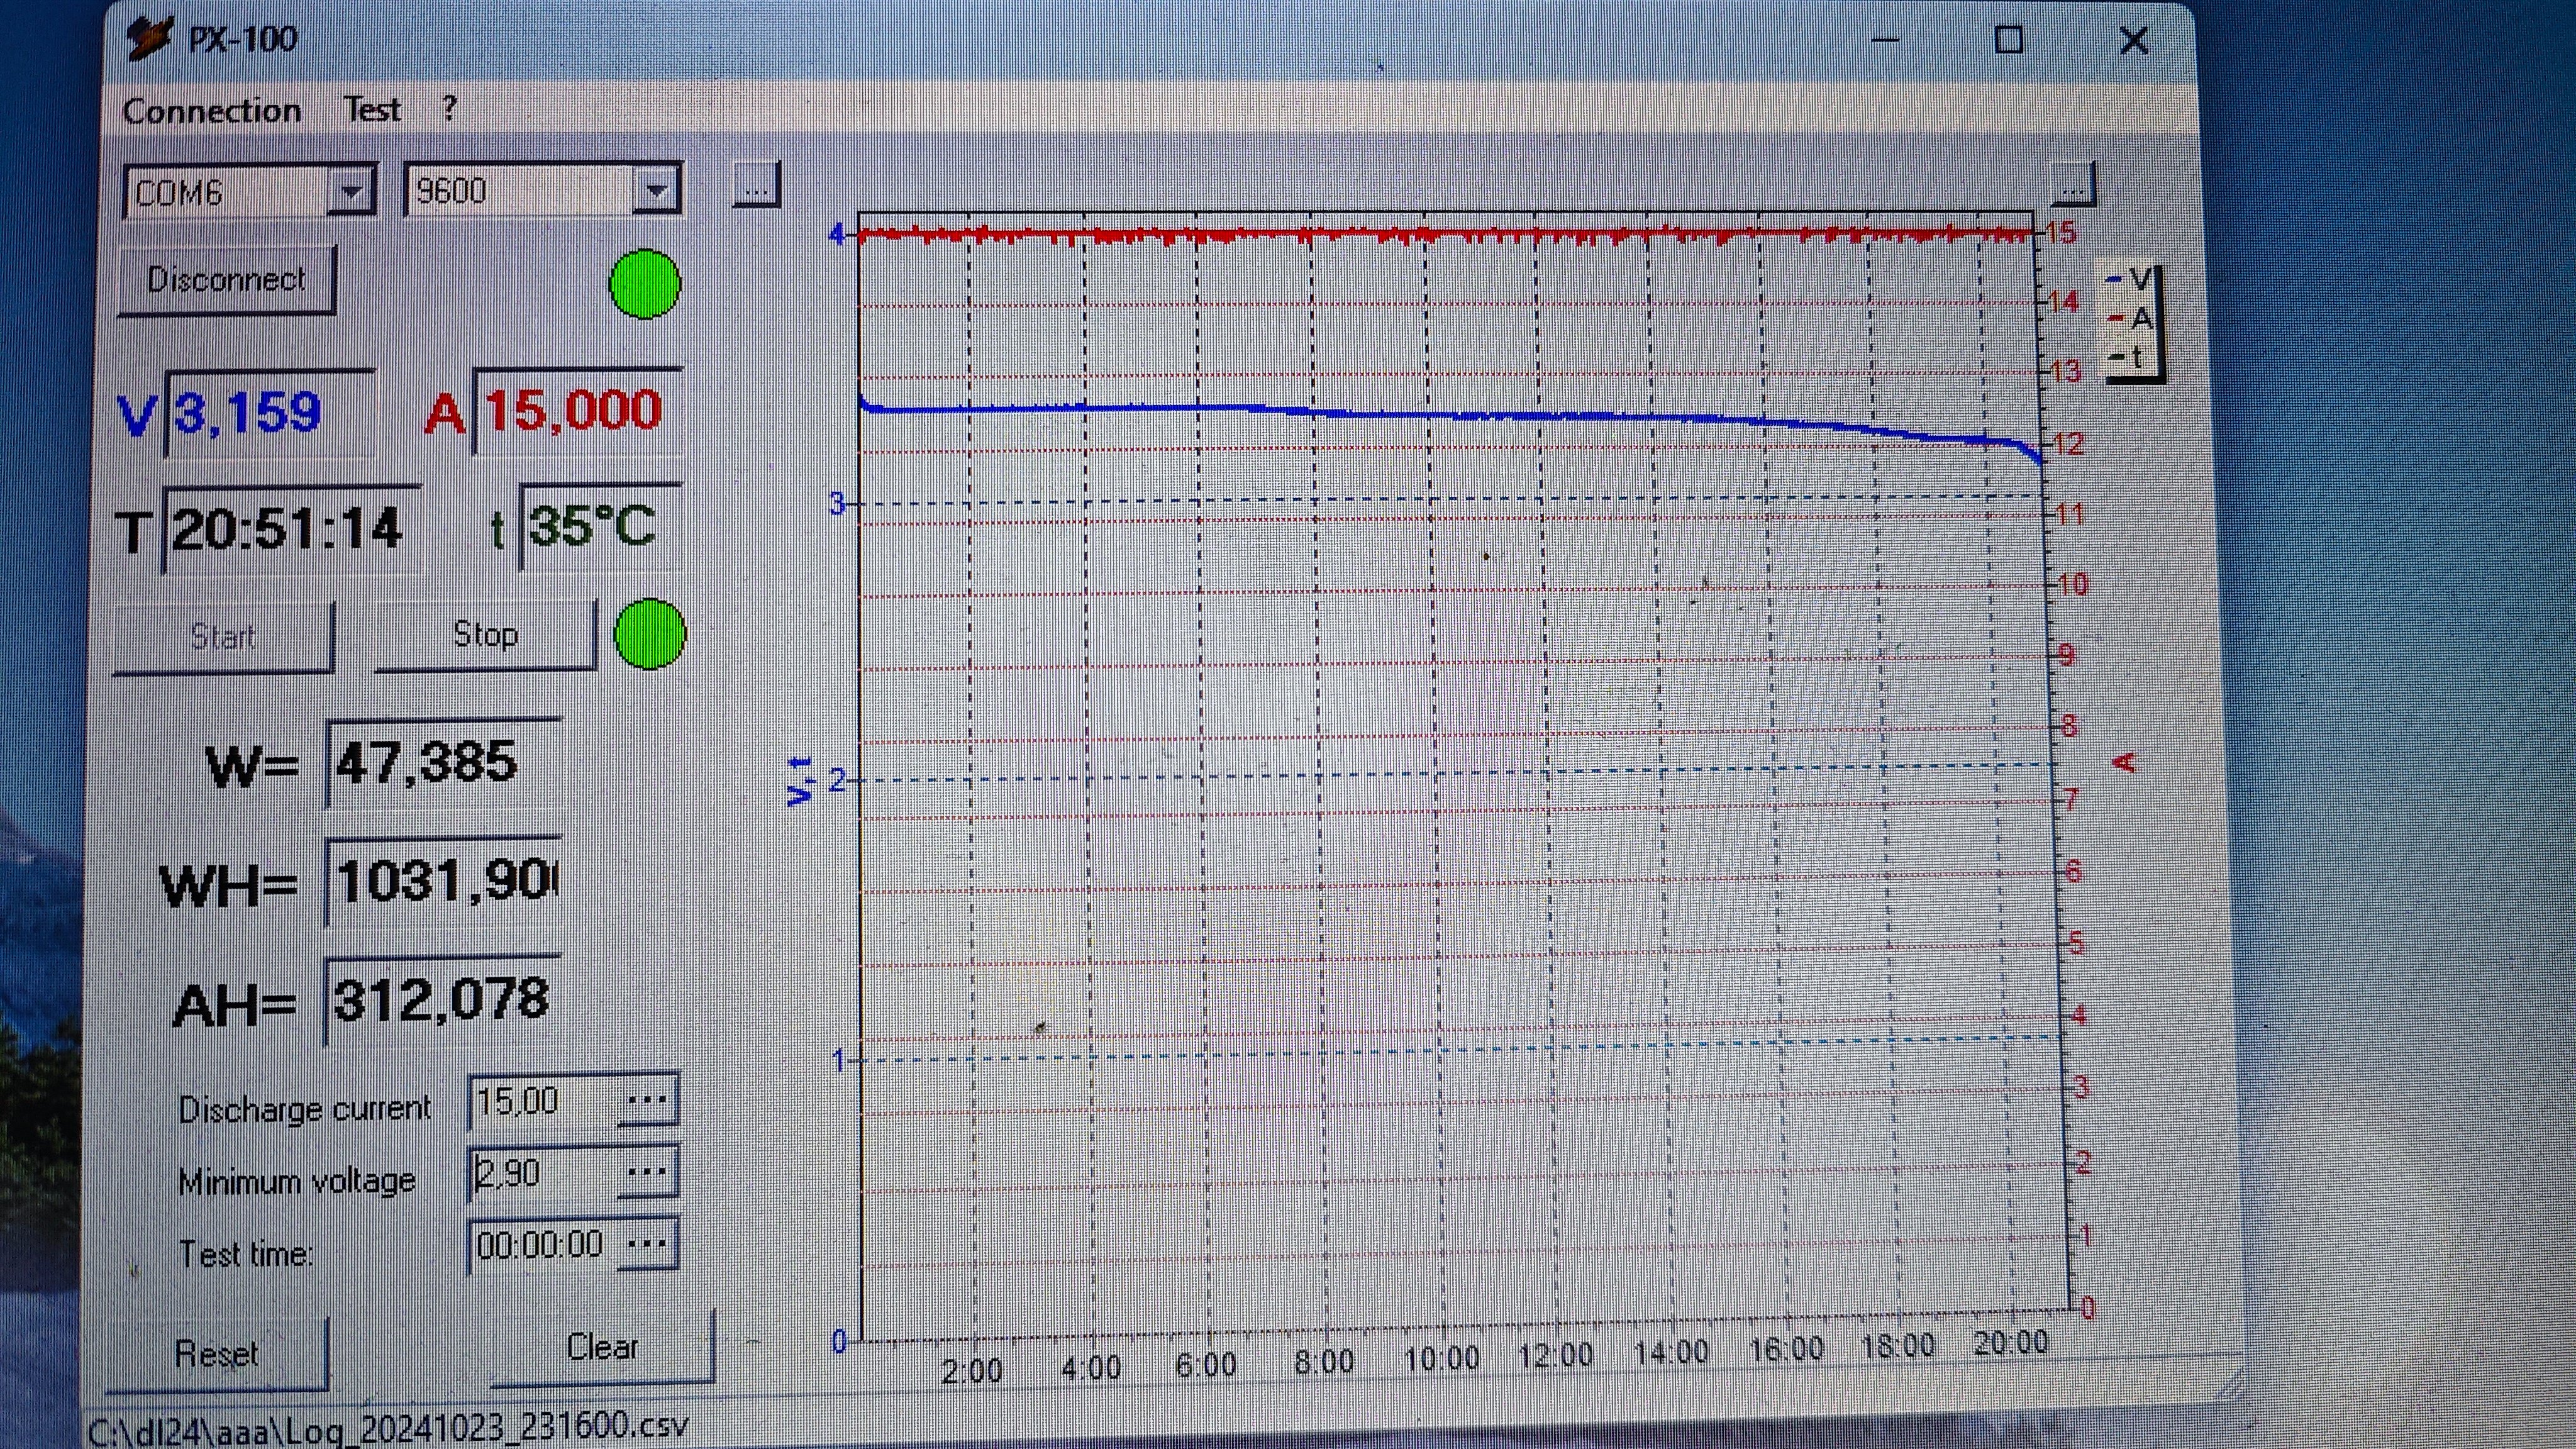Expand the 9600 baud rate dropdown
Screen dimensions: 2576x1449
(x=656, y=190)
